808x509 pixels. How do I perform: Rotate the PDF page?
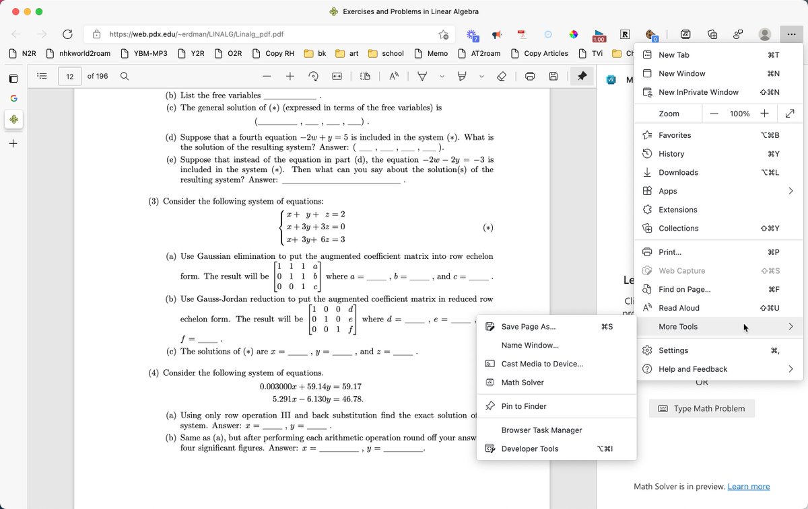(313, 77)
